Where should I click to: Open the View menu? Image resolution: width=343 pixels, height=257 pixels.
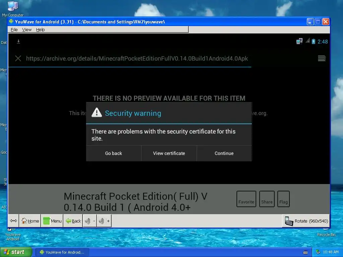[x=27, y=30]
